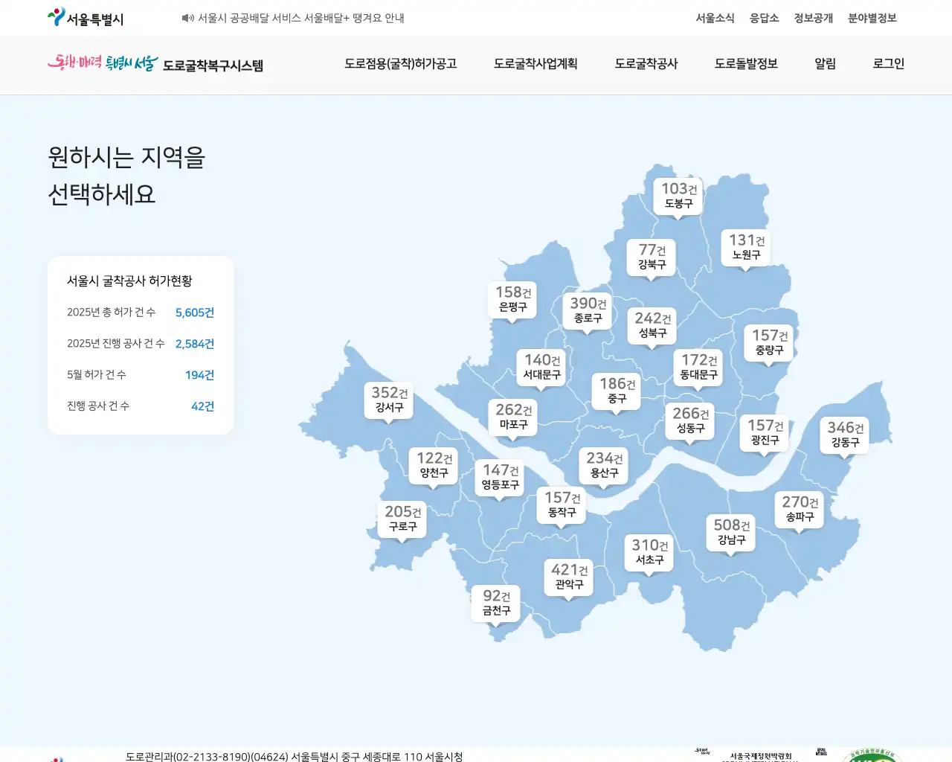Open 응답소 in the top bar
The height and width of the screenshot is (762, 952).
(764, 18)
